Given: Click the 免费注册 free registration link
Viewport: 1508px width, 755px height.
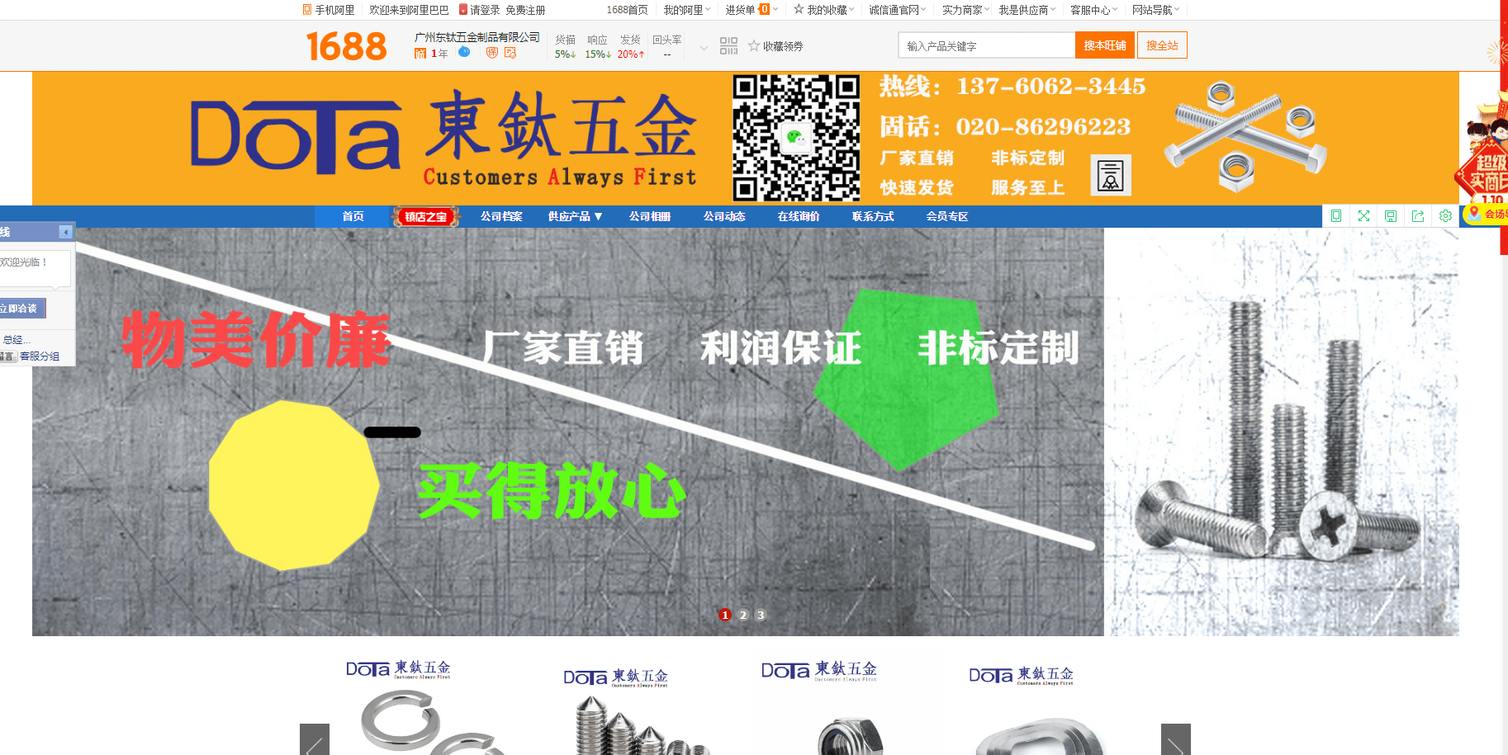Looking at the screenshot, I should pyautogui.click(x=525, y=10).
